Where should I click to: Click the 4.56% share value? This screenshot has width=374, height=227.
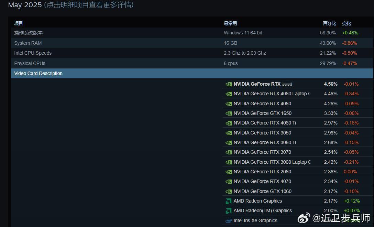331,84
